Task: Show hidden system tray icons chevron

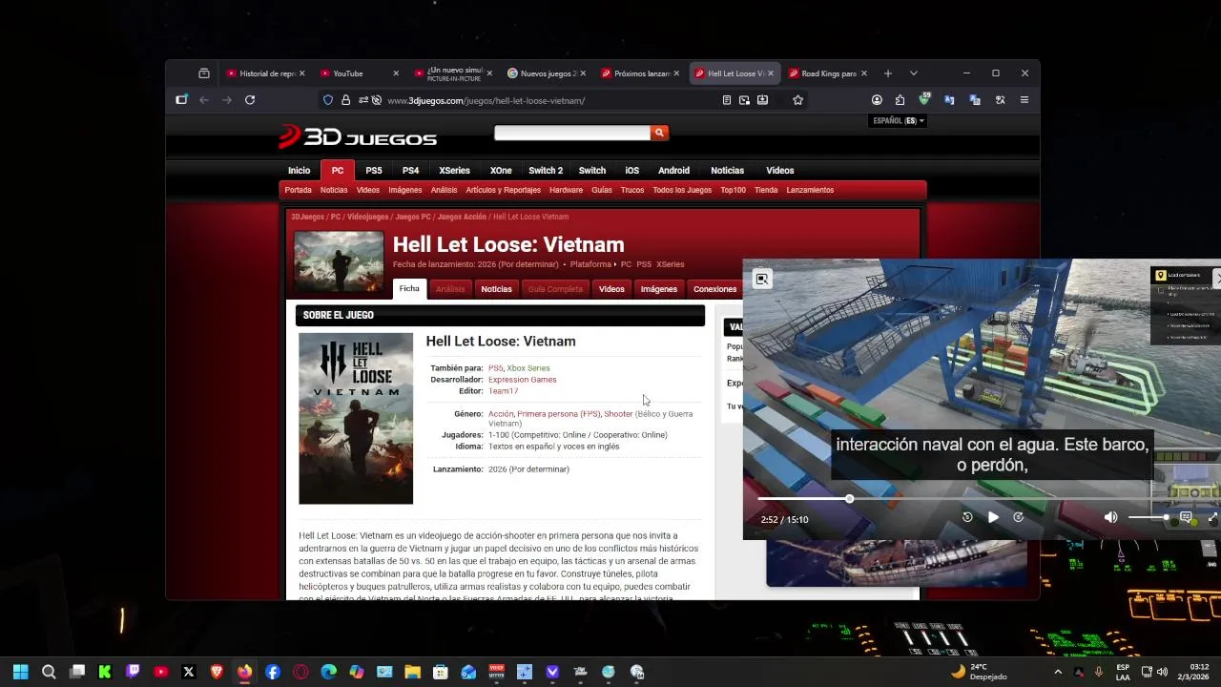Action: (x=1057, y=672)
